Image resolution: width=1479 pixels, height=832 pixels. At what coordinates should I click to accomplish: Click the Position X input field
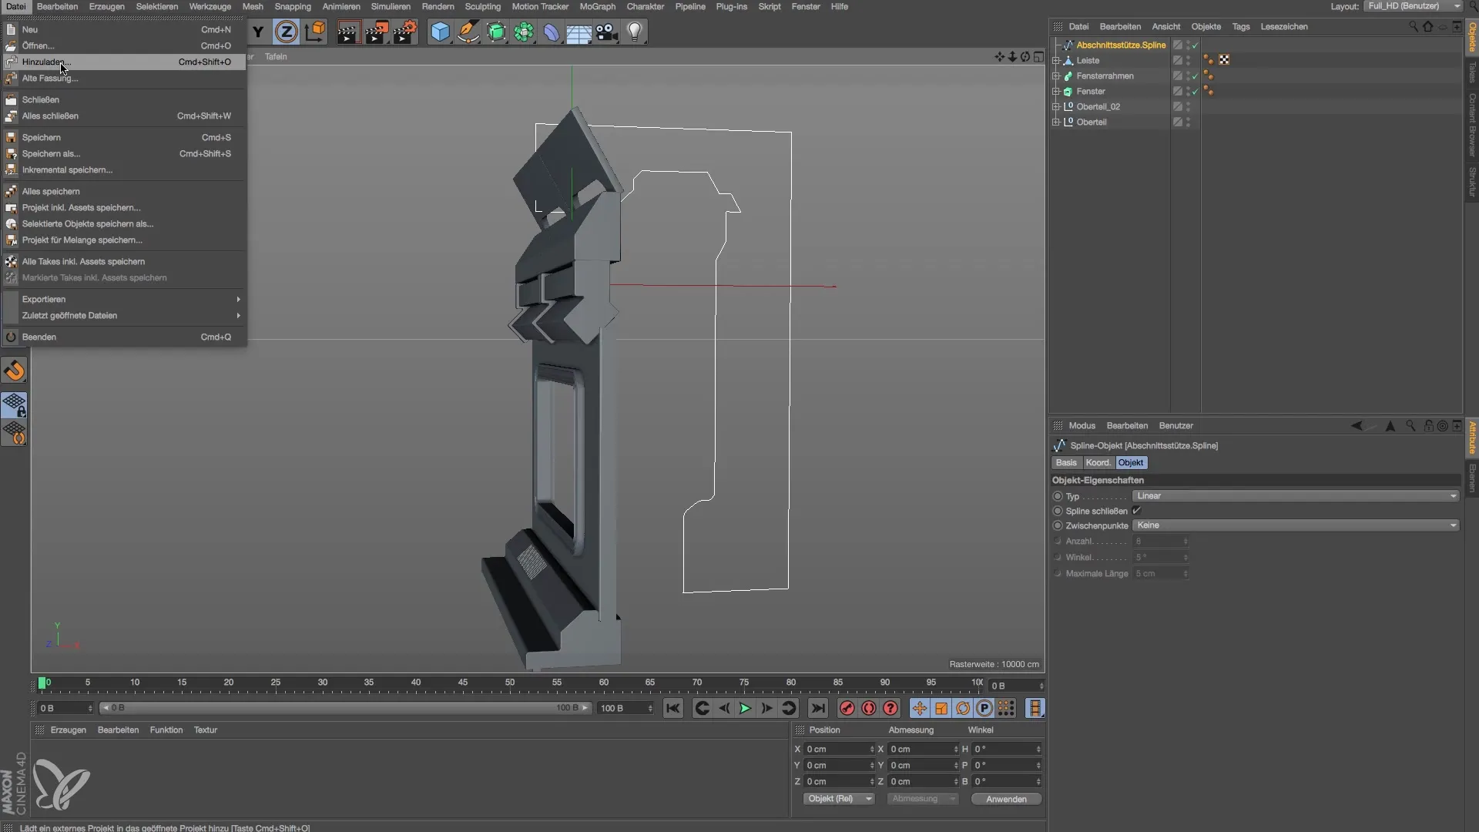pos(840,749)
